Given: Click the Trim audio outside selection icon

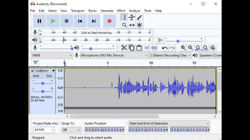Looking at the screenshot, I should [x=147, y=48].
